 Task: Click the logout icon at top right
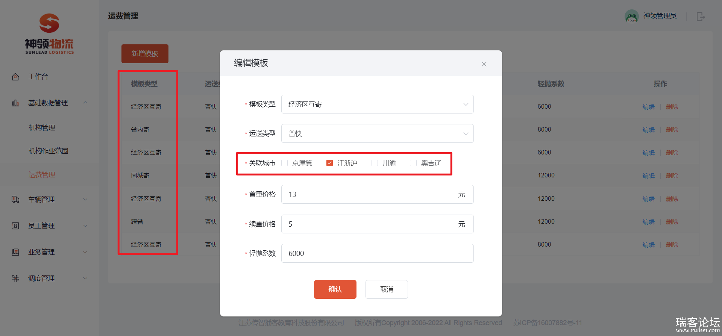click(701, 17)
